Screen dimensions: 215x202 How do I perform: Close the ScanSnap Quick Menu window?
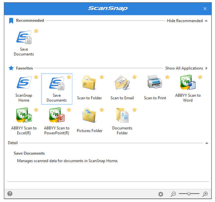(205, 9)
